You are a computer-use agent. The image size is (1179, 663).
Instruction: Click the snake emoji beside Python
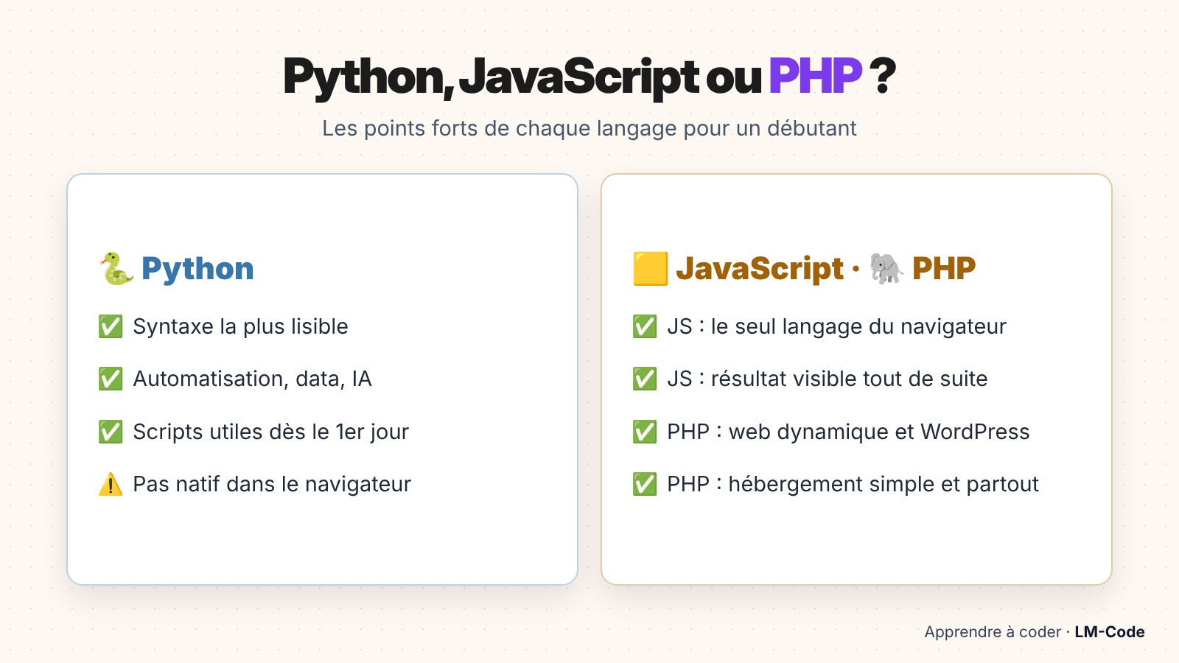[116, 268]
